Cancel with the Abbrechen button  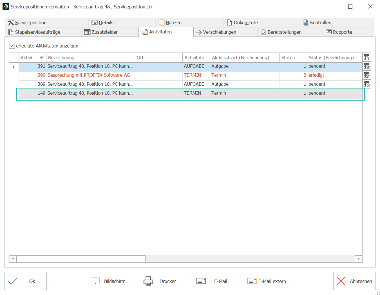(x=354, y=281)
